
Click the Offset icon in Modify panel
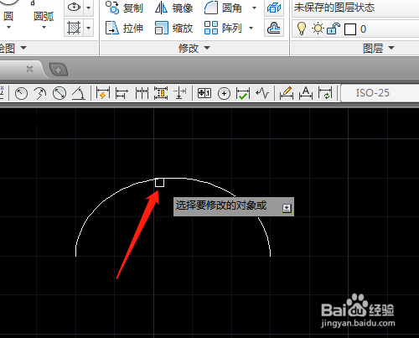(x=274, y=28)
